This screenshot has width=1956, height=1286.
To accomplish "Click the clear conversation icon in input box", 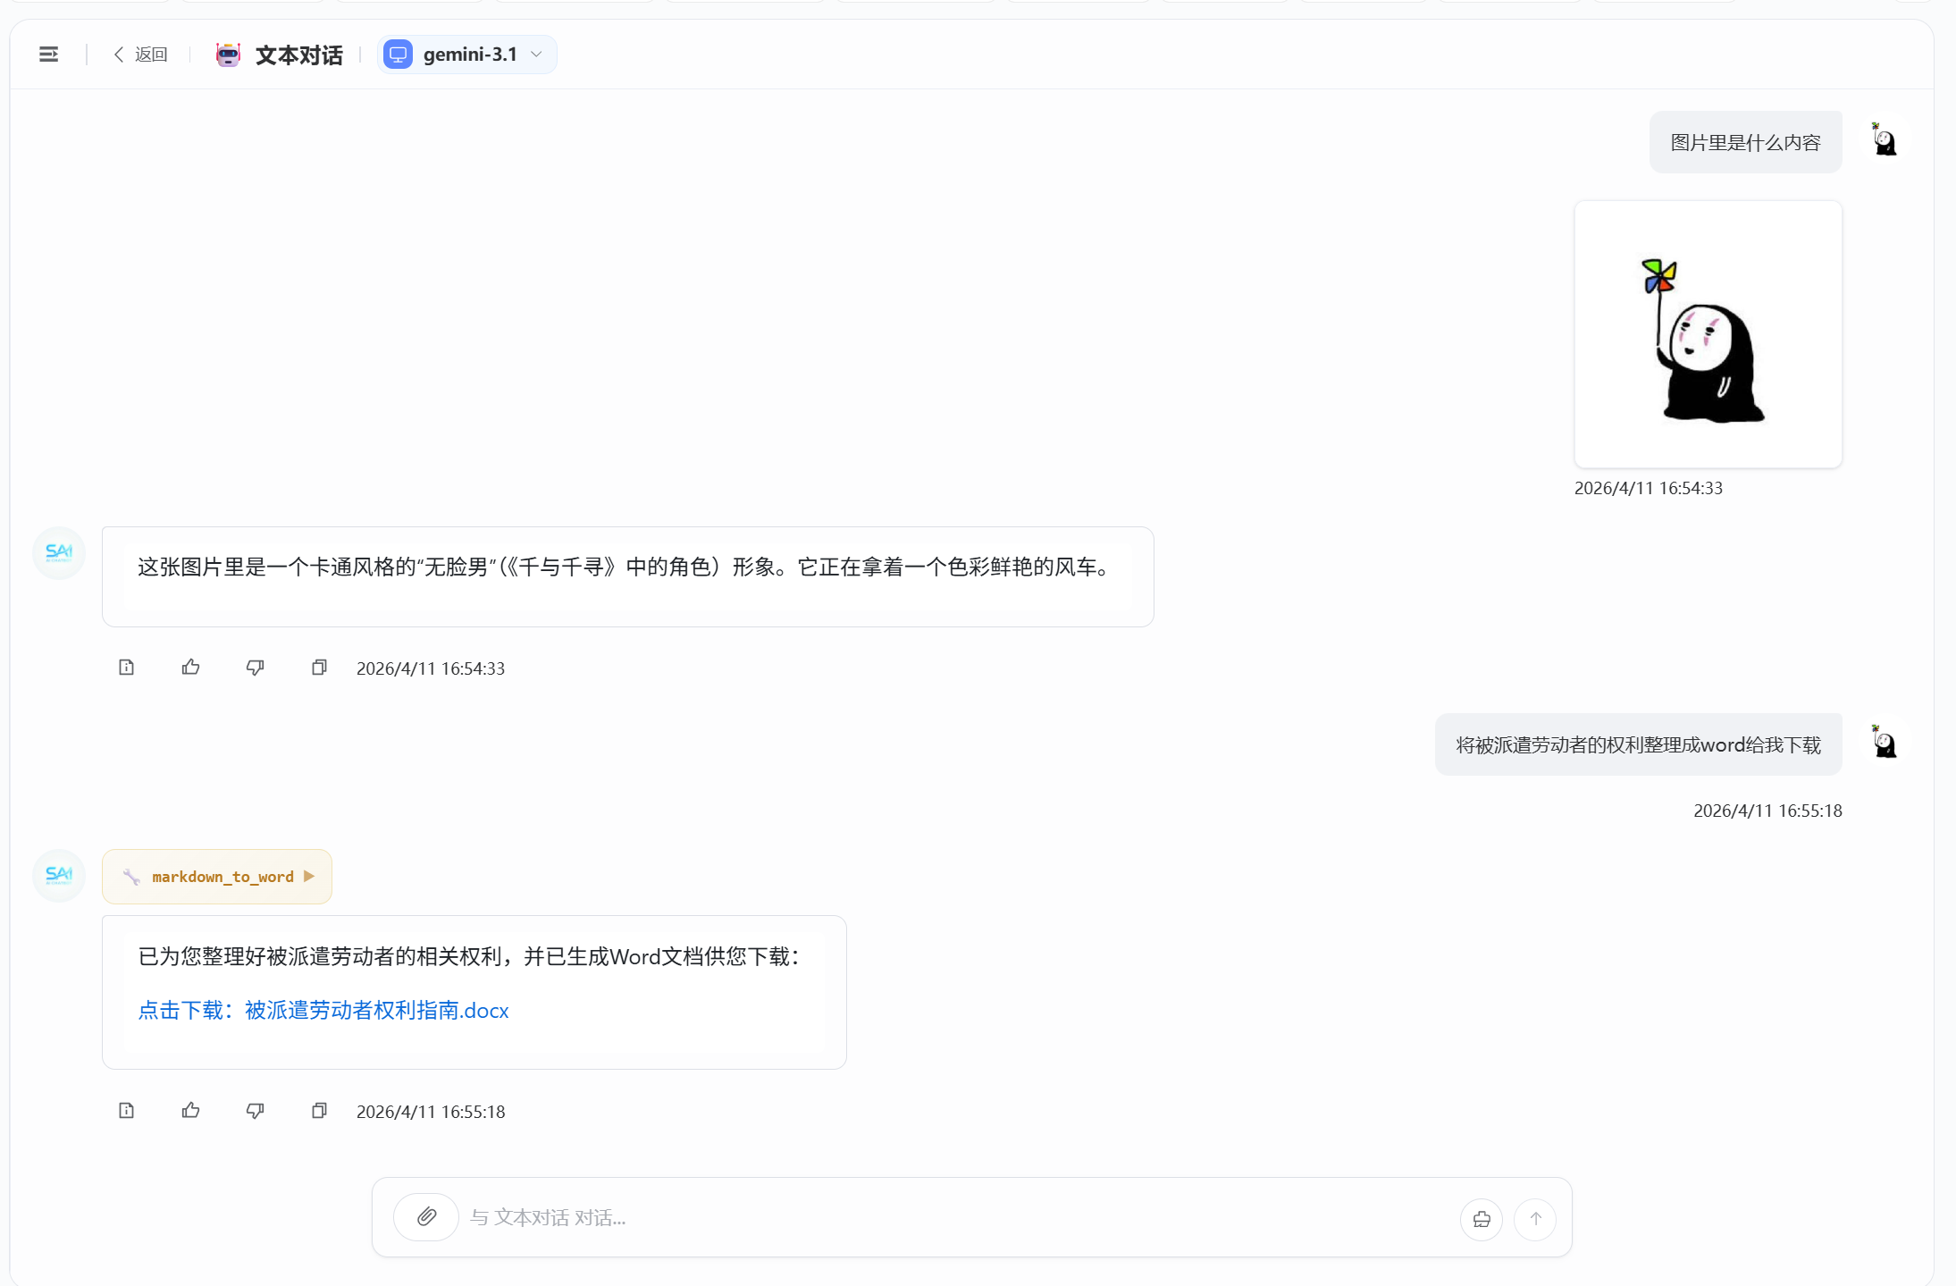I will tap(1481, 1219).
